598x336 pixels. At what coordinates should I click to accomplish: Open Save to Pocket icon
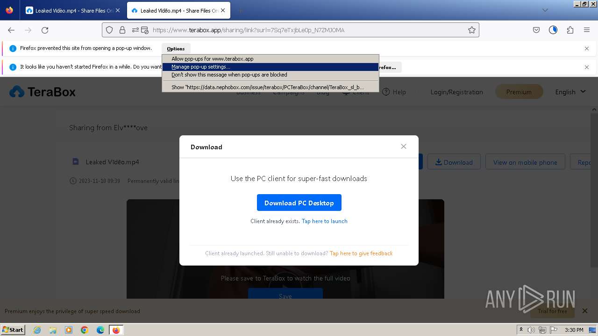[x=536, y=30]
